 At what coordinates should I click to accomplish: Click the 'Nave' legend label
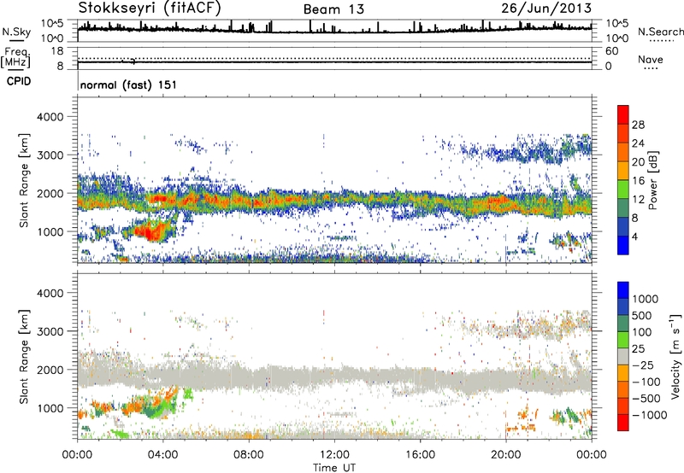pos(651,60)
